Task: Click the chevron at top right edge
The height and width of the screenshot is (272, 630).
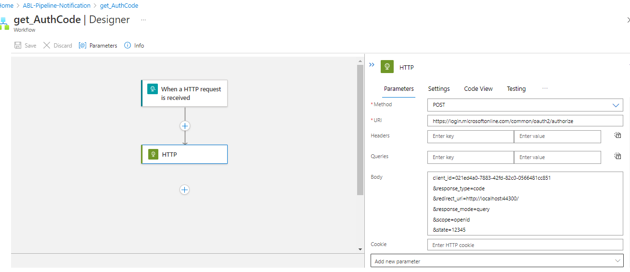Action: [628, 20]
